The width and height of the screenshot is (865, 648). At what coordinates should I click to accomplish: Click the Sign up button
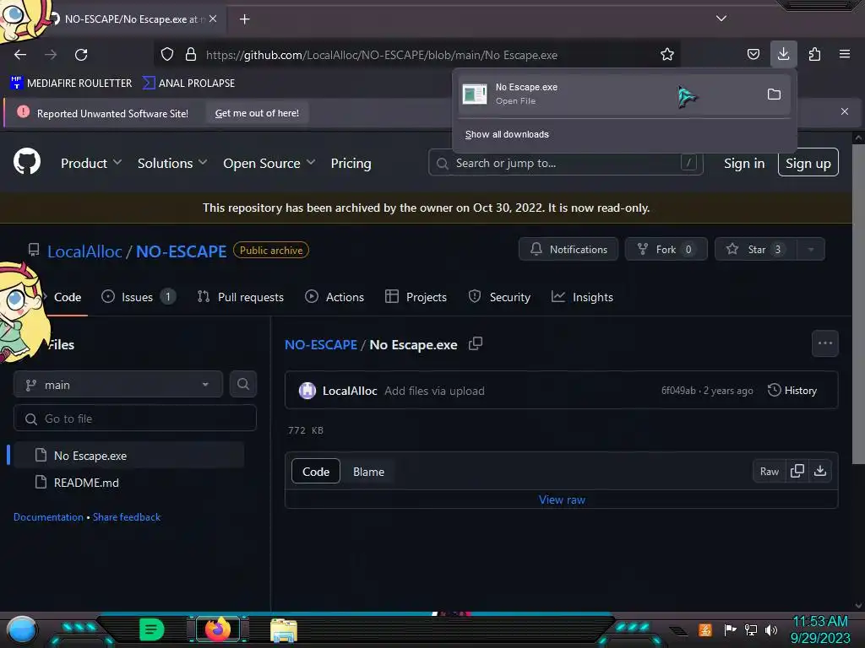tap(808, 163)
